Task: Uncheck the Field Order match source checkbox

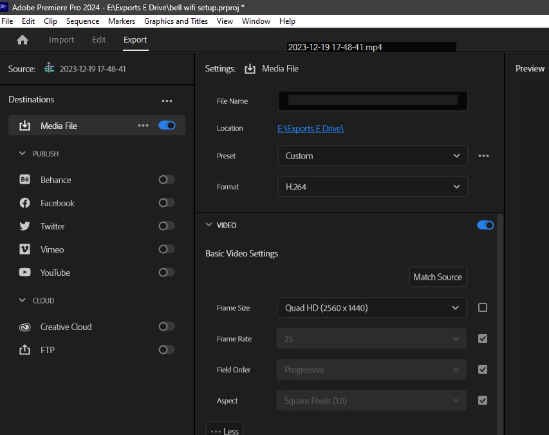Action: point(483,369)
